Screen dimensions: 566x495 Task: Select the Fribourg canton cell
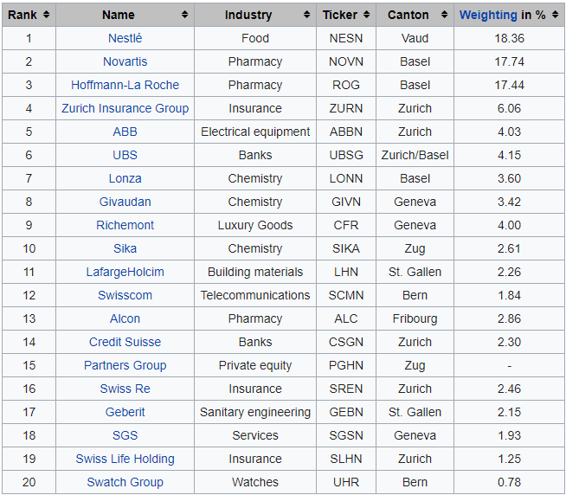[415, 318]
